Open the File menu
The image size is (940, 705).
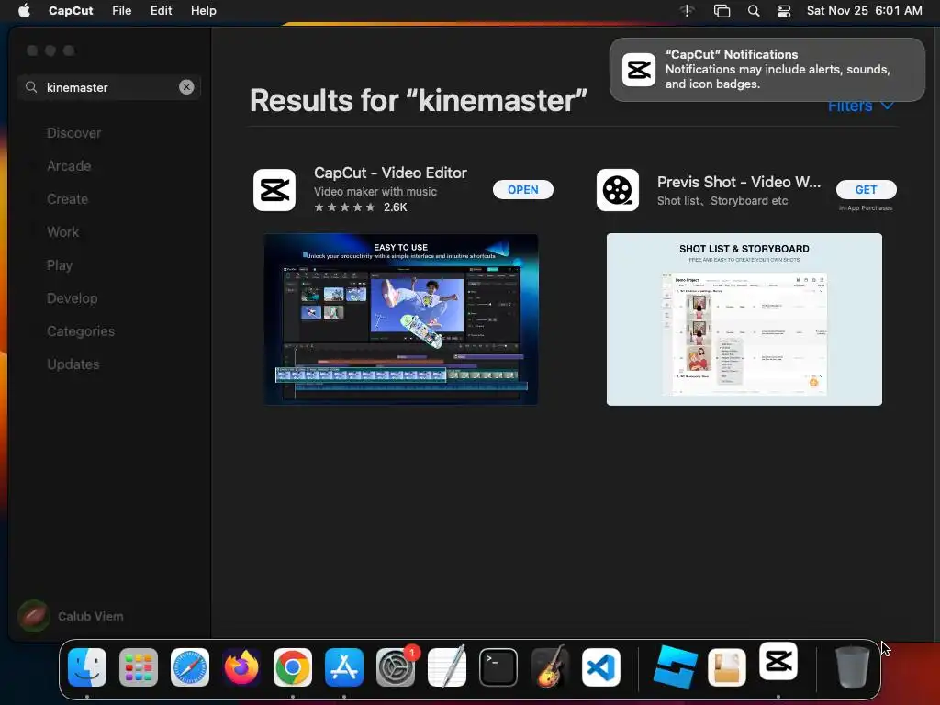[122, 11]
